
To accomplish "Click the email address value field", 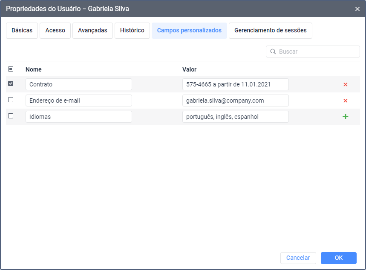I will [235, 101].
